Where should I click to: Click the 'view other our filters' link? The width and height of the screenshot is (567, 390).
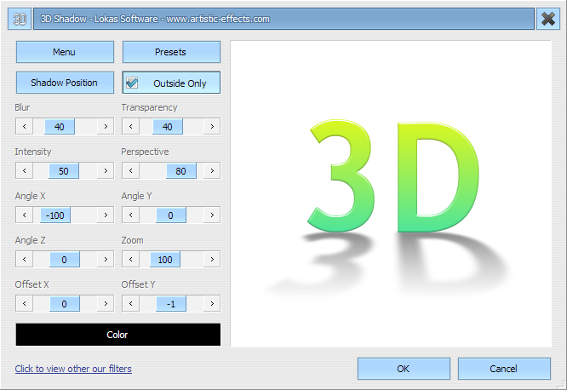tap(73, 369)
